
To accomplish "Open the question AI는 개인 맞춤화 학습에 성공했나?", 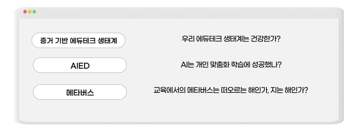I will click(x=231, y=64).
